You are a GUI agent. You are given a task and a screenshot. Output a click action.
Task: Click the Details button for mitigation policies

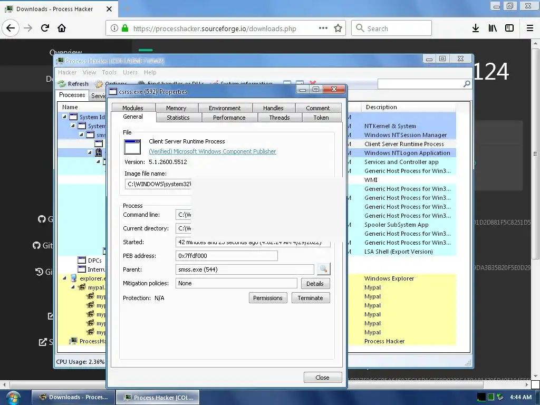point(315,283)
